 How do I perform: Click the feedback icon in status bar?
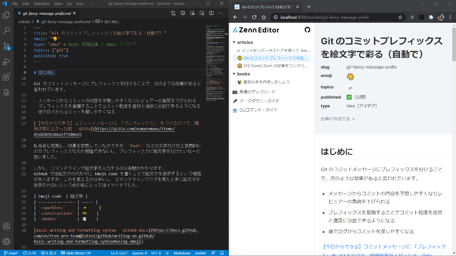click(212, 253)
